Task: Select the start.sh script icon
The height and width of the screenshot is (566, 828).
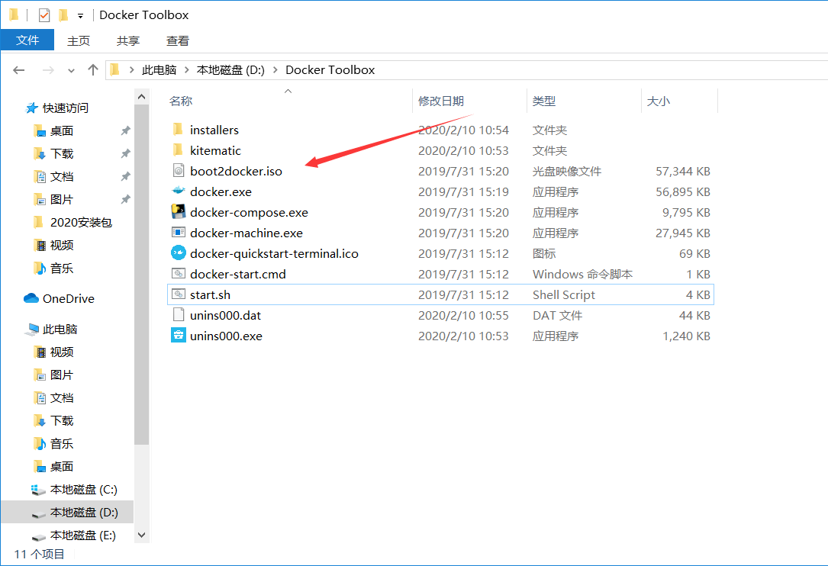Action: [179, 294]
